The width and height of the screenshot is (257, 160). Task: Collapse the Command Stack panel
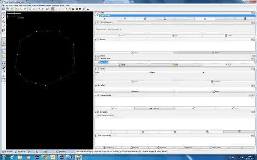(96, 59)
